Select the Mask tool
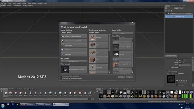This screenshot has width=194, height=109. 90,94
